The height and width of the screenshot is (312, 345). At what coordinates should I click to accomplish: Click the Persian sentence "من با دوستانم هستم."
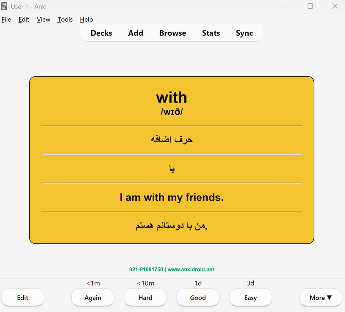[172, 225]
